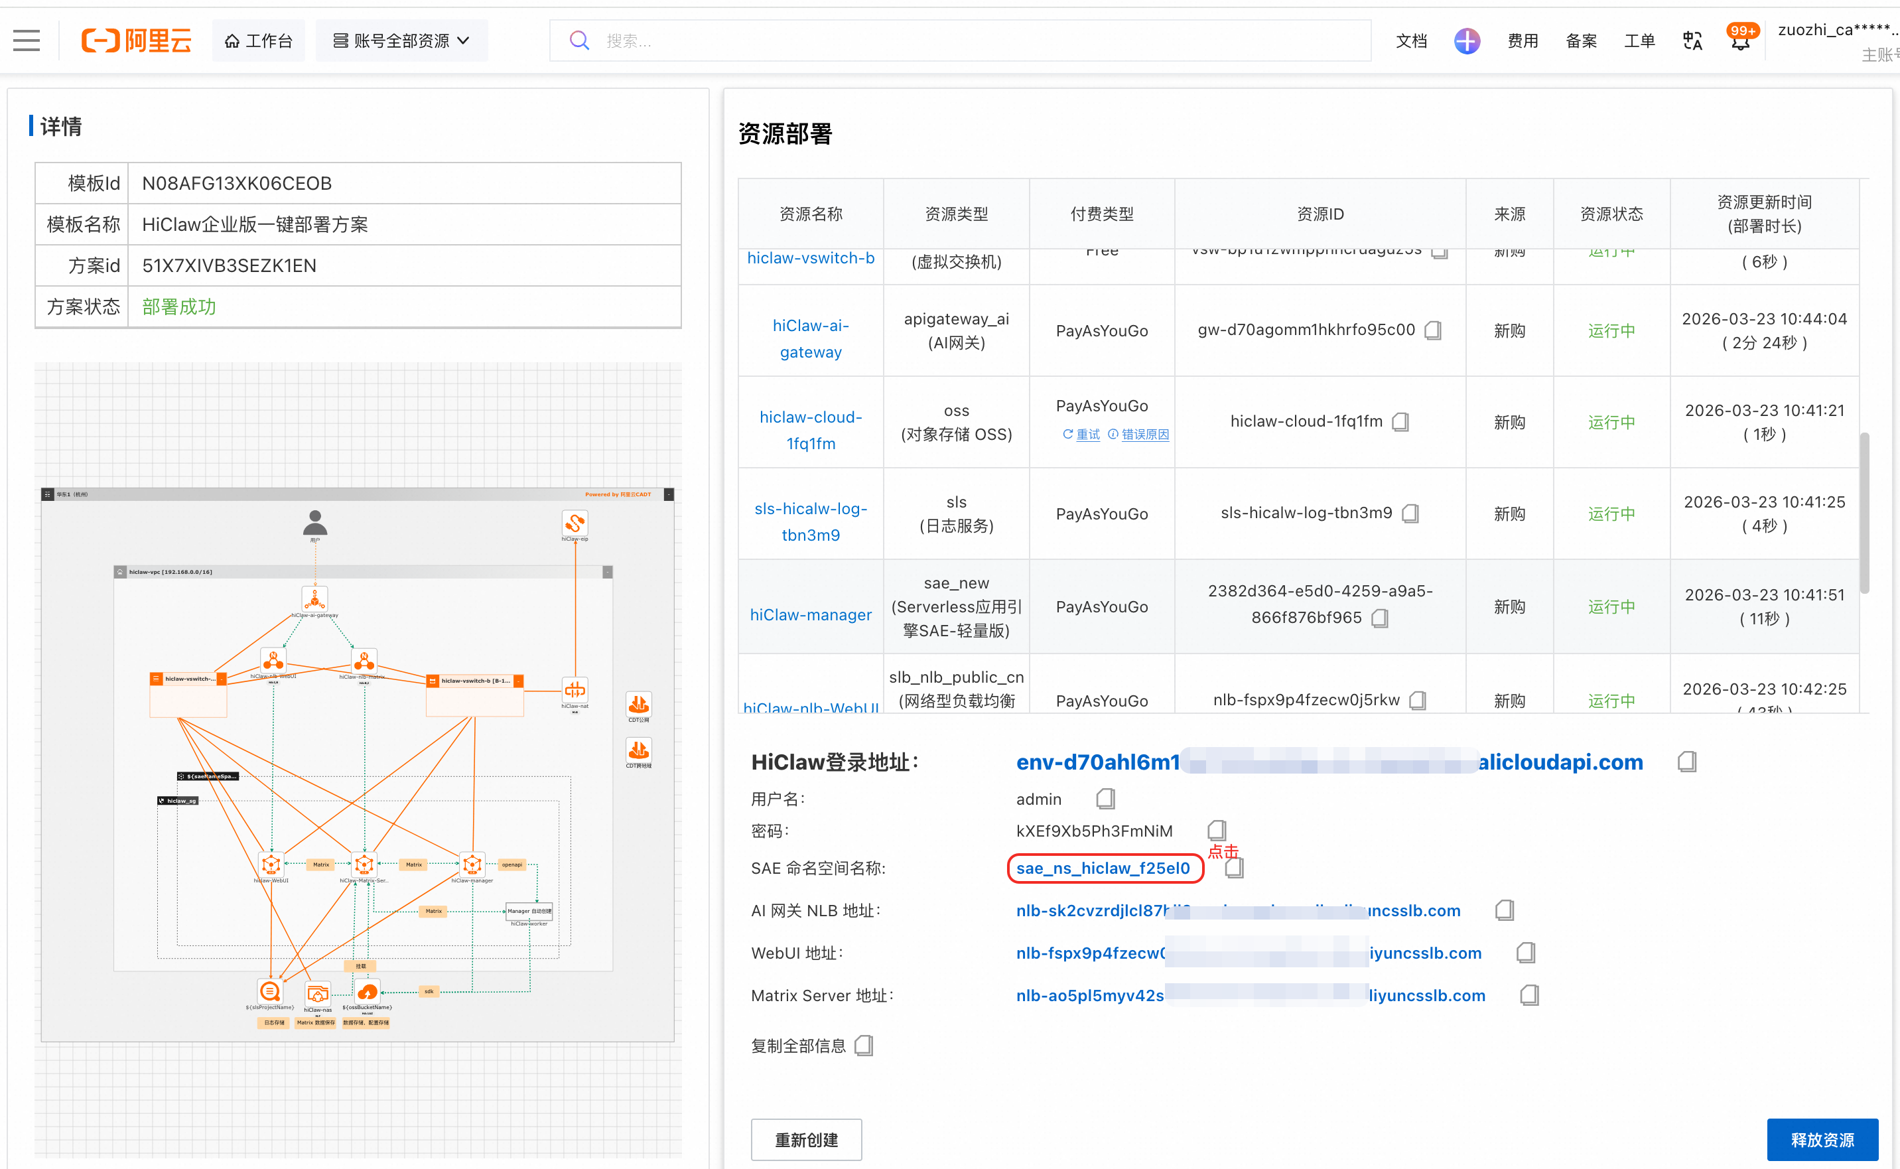The image size is (1900, 1169).
Task: Click the HiClaw企业版一键部署方案 template name
Action: [254, 224]
